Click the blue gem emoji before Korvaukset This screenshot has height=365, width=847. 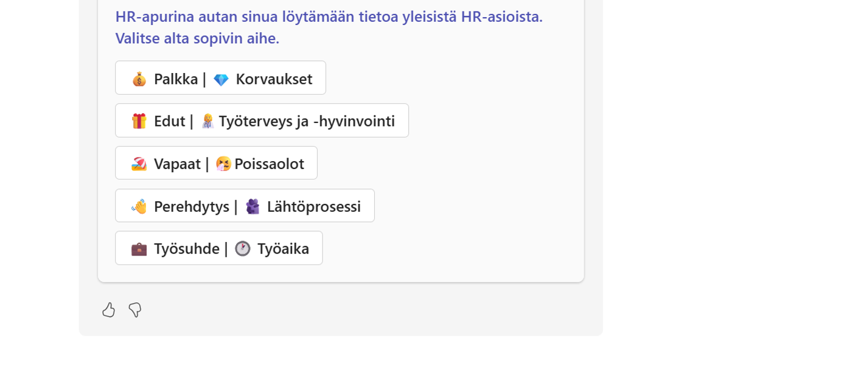(221, 80)
